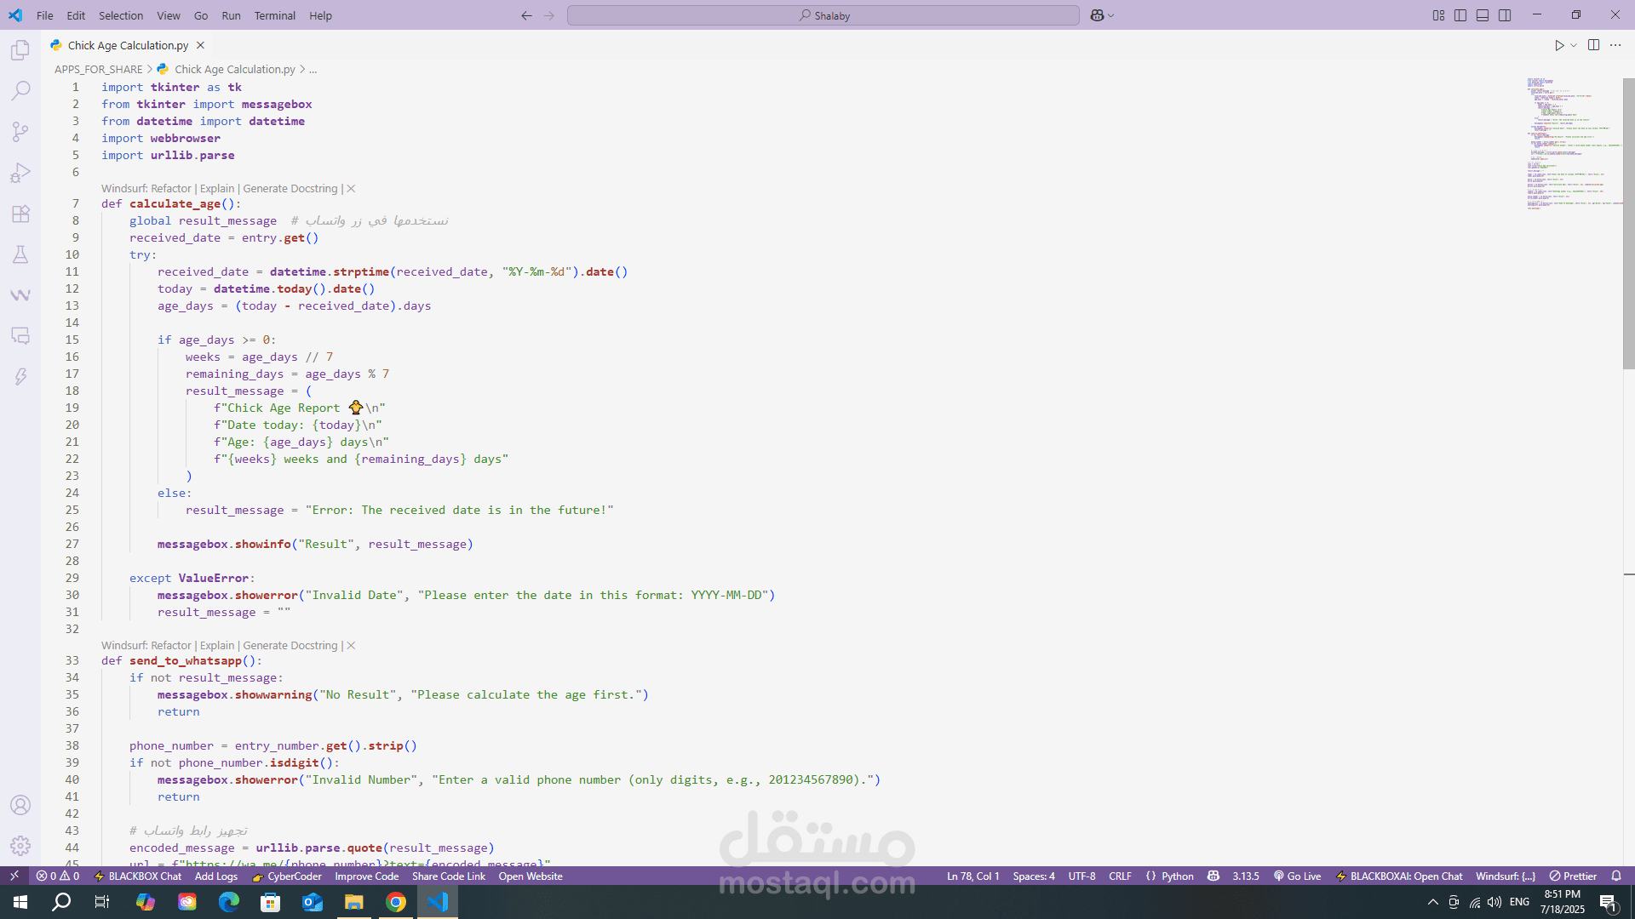This screenshot has height=919, width=1635.
Task: Open the editor More Actions ellipsis menu
Action: click(x=1615, y=45)
